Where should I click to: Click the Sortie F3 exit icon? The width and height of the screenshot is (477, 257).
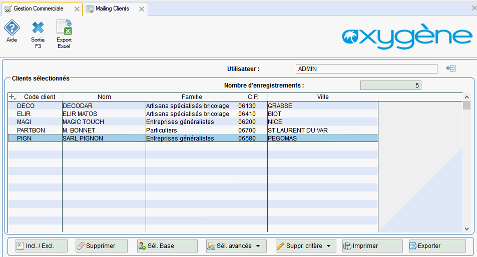[x=38, y=27]
